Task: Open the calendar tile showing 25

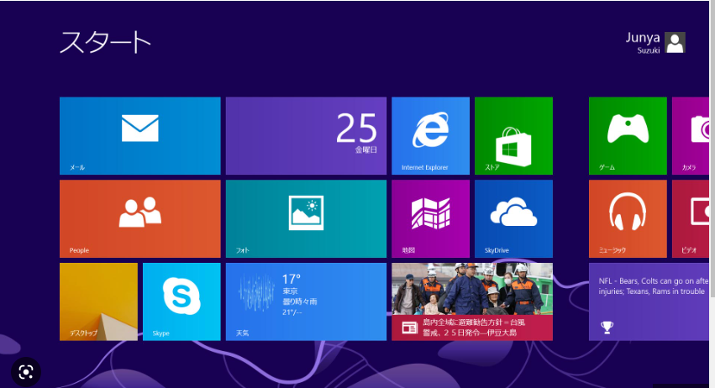Action: pyautogui.click(x=306, y=135)
